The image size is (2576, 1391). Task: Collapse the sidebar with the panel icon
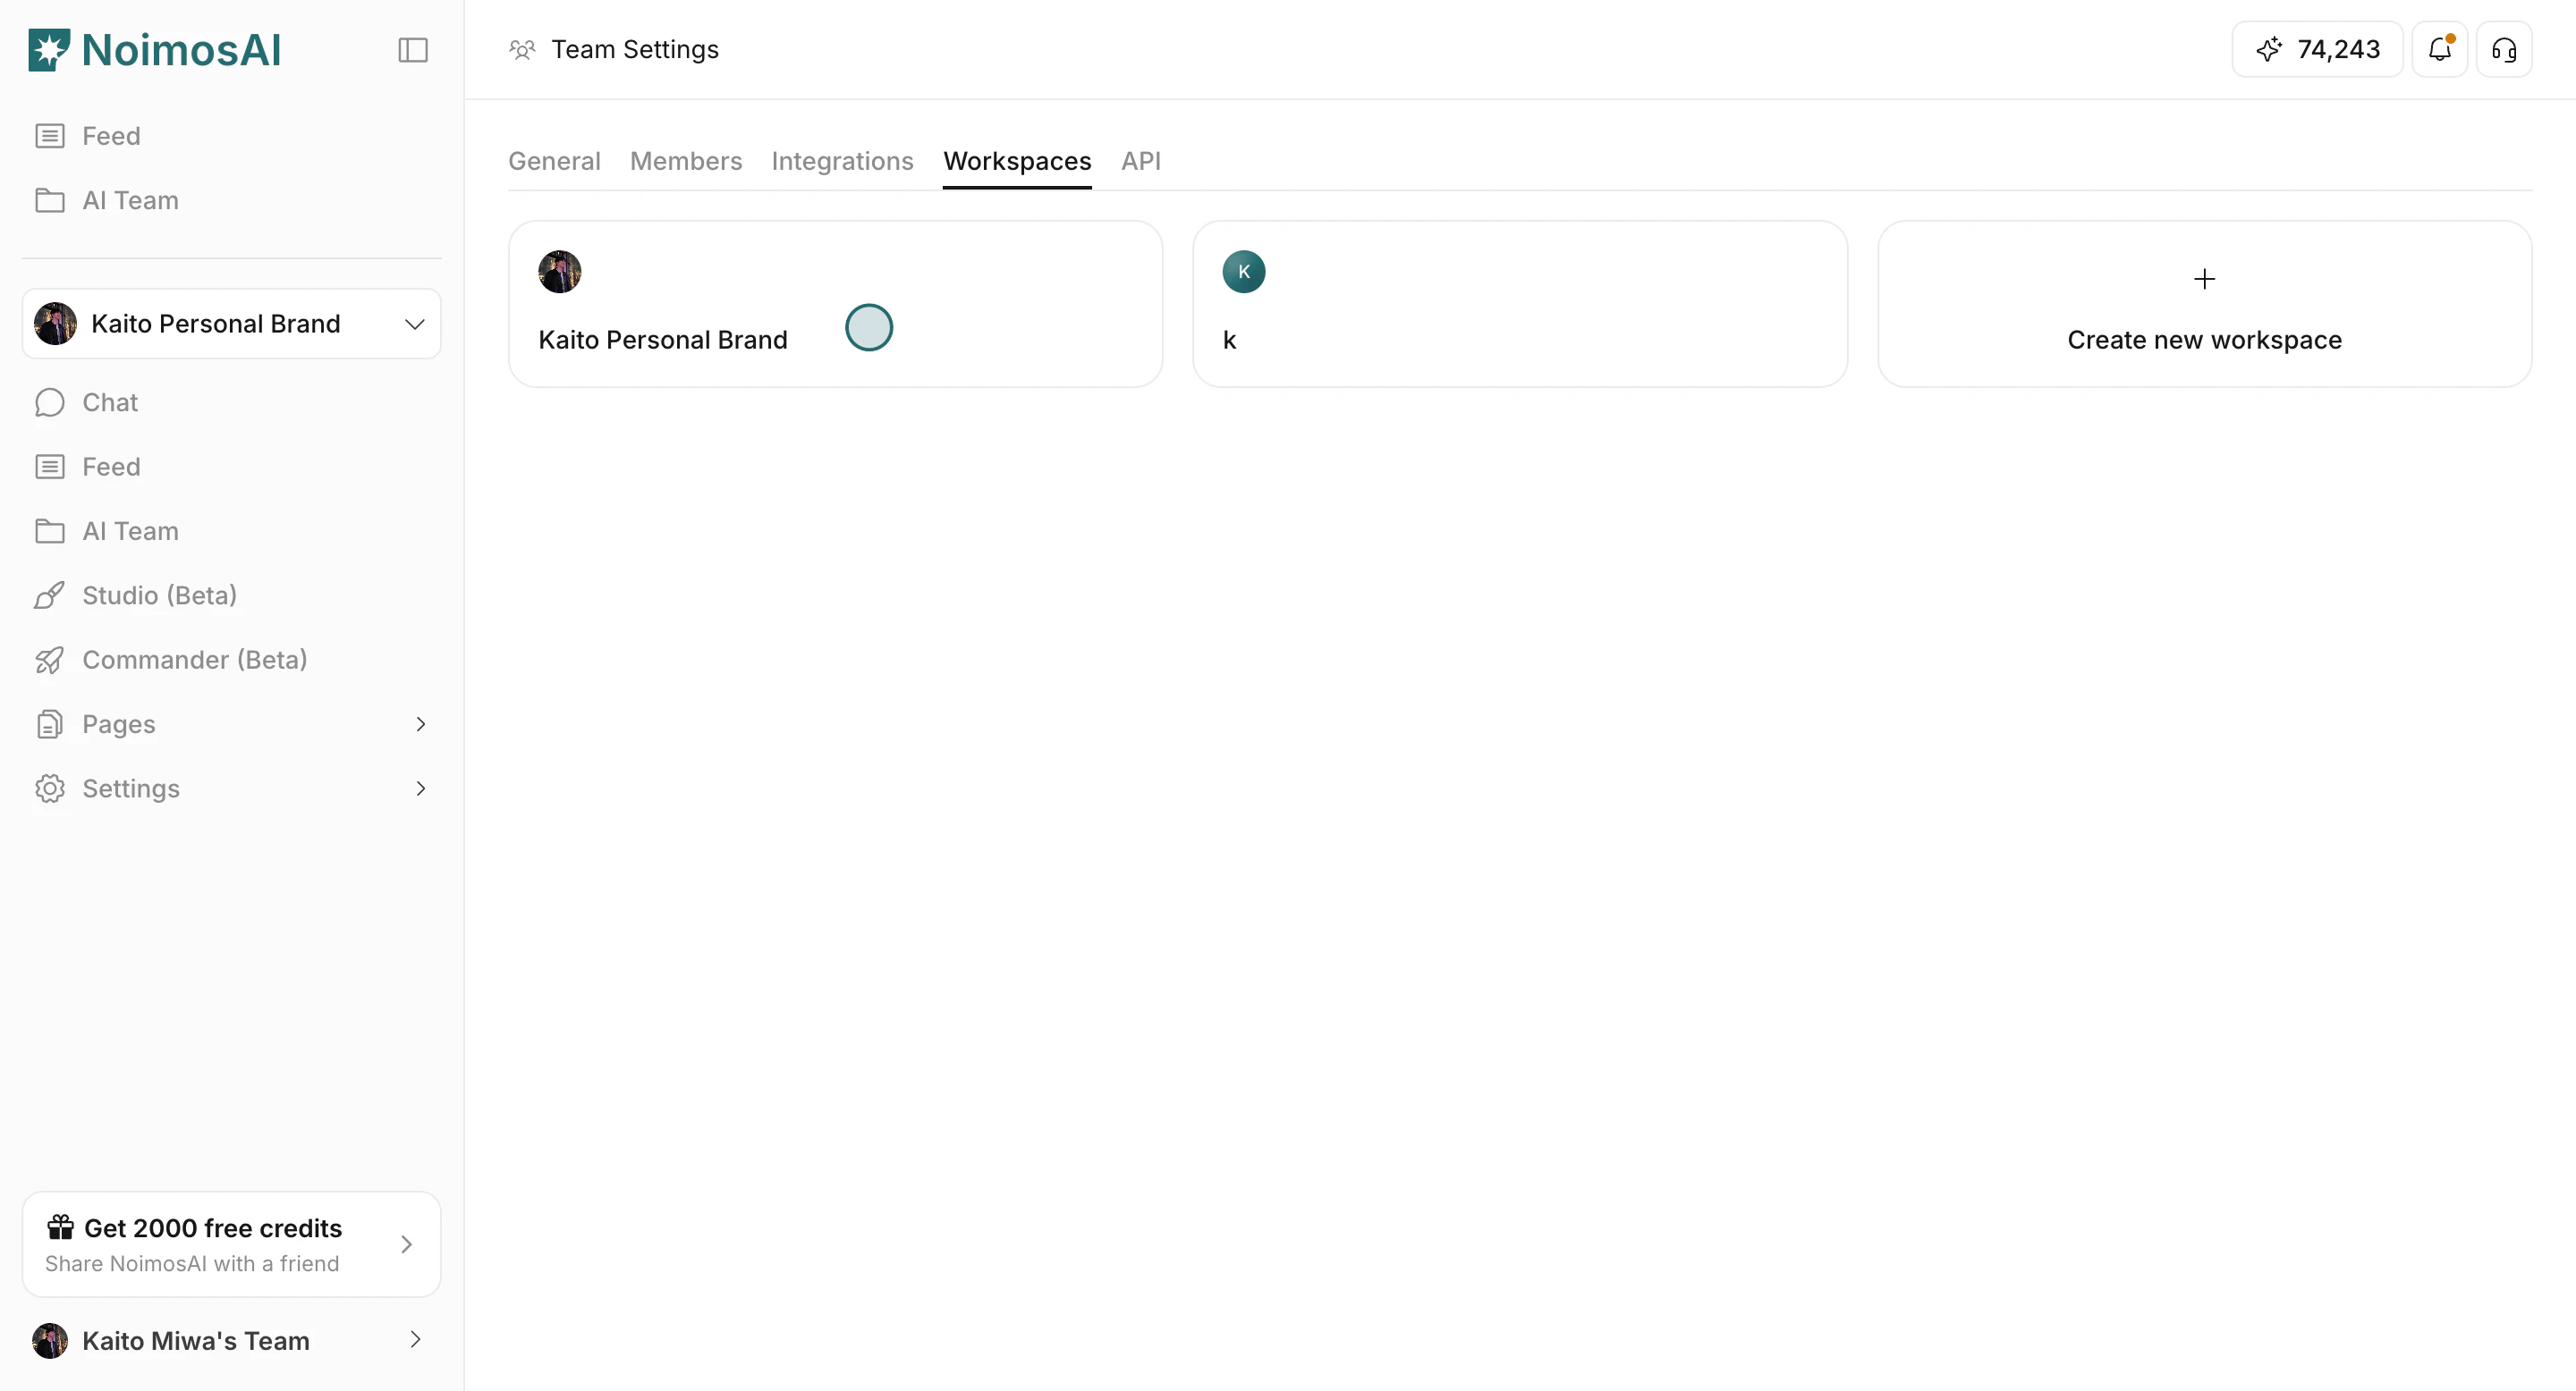click(413, 49)
